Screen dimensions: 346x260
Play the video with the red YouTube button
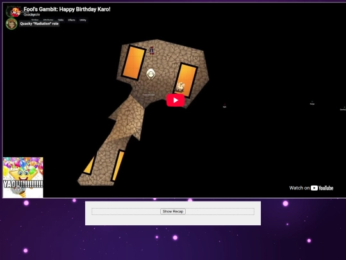tap(176, 100)
